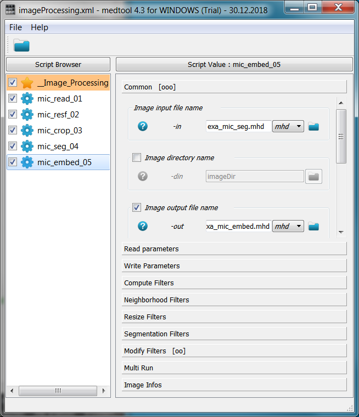
Task: Open output file mhd format dropdown
Action: point(288,226)
